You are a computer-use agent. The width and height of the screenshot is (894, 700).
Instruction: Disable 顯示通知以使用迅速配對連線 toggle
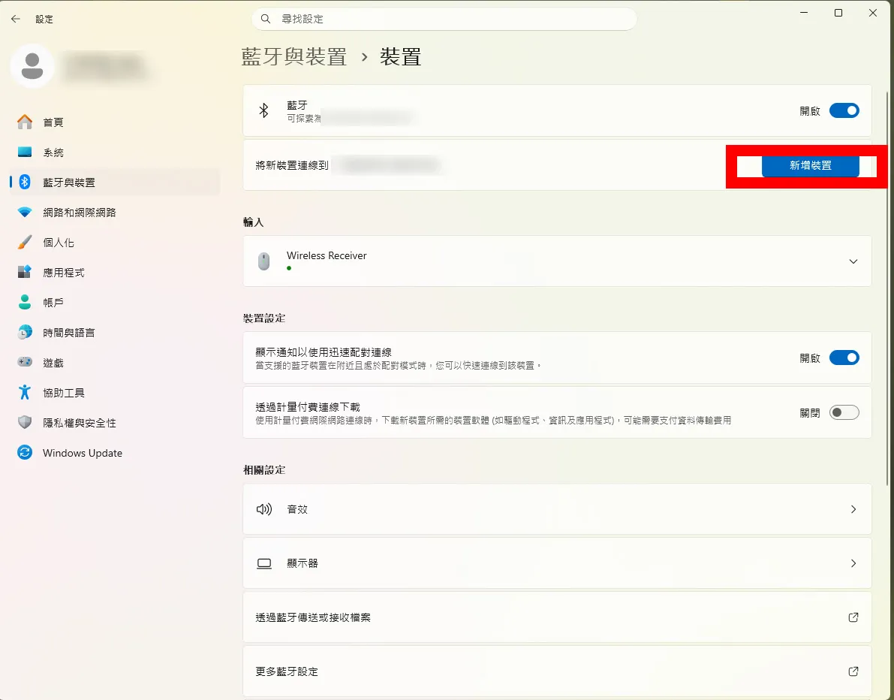(x=844, y=358)
